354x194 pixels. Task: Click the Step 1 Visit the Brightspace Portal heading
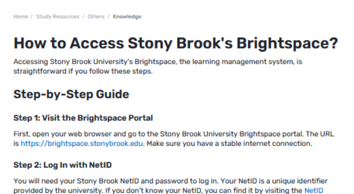(x=83, y=118)
